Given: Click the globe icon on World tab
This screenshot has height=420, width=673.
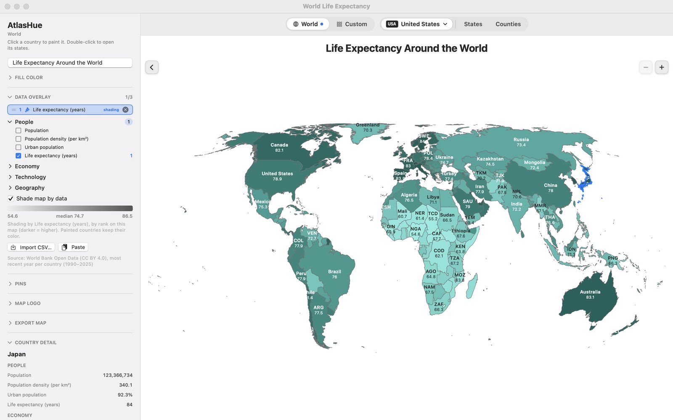Looking at the screenshot, I should [x=296, y=24].
